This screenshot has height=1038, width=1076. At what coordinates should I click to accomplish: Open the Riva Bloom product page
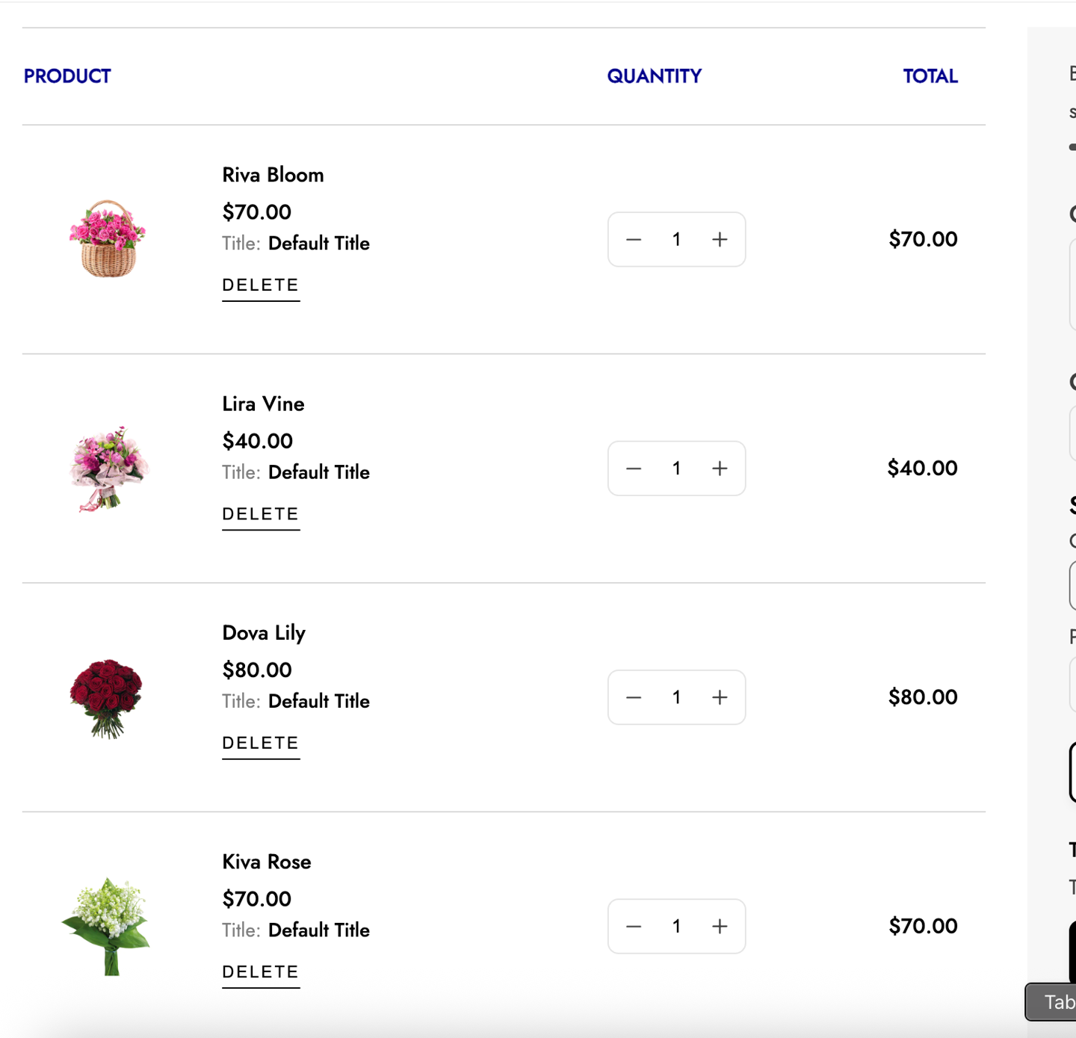(x=273, y=174)
